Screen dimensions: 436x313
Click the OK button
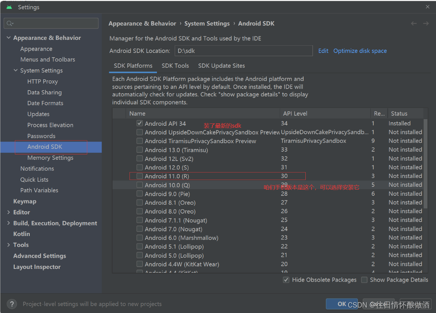342,304
